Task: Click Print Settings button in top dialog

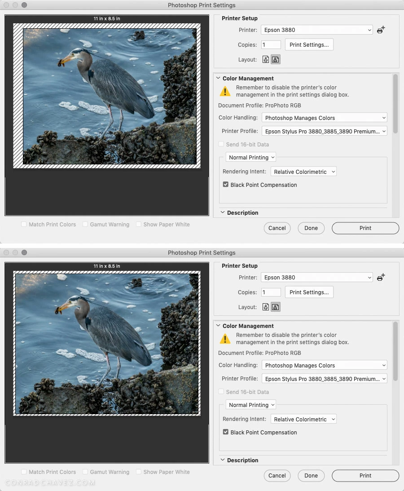Action: point(309,44)
